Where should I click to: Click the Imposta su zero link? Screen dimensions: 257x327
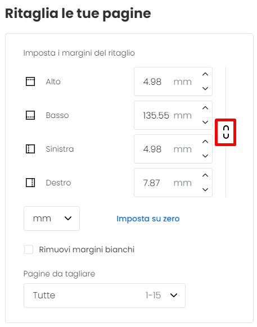(x=148, y=219)
